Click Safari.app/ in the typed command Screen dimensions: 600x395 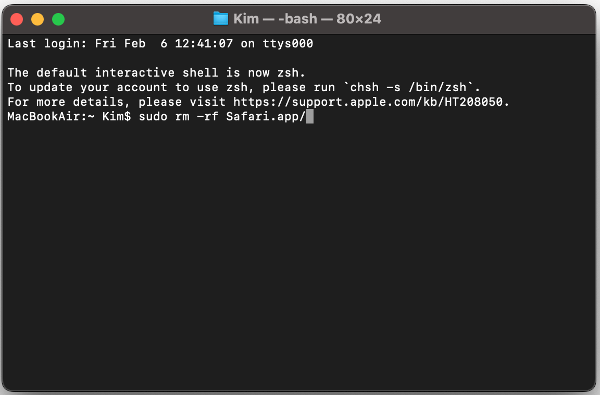265,116
